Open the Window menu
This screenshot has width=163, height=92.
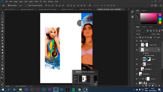coord(50,2)
